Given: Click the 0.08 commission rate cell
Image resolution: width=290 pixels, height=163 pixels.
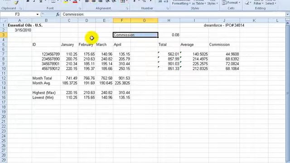Looking at the screenshot, I should tap(169, 35).
